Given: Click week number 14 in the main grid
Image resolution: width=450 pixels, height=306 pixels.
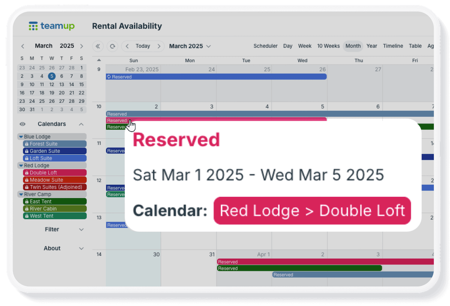Looking at the screenshot, I should [99, 254].
